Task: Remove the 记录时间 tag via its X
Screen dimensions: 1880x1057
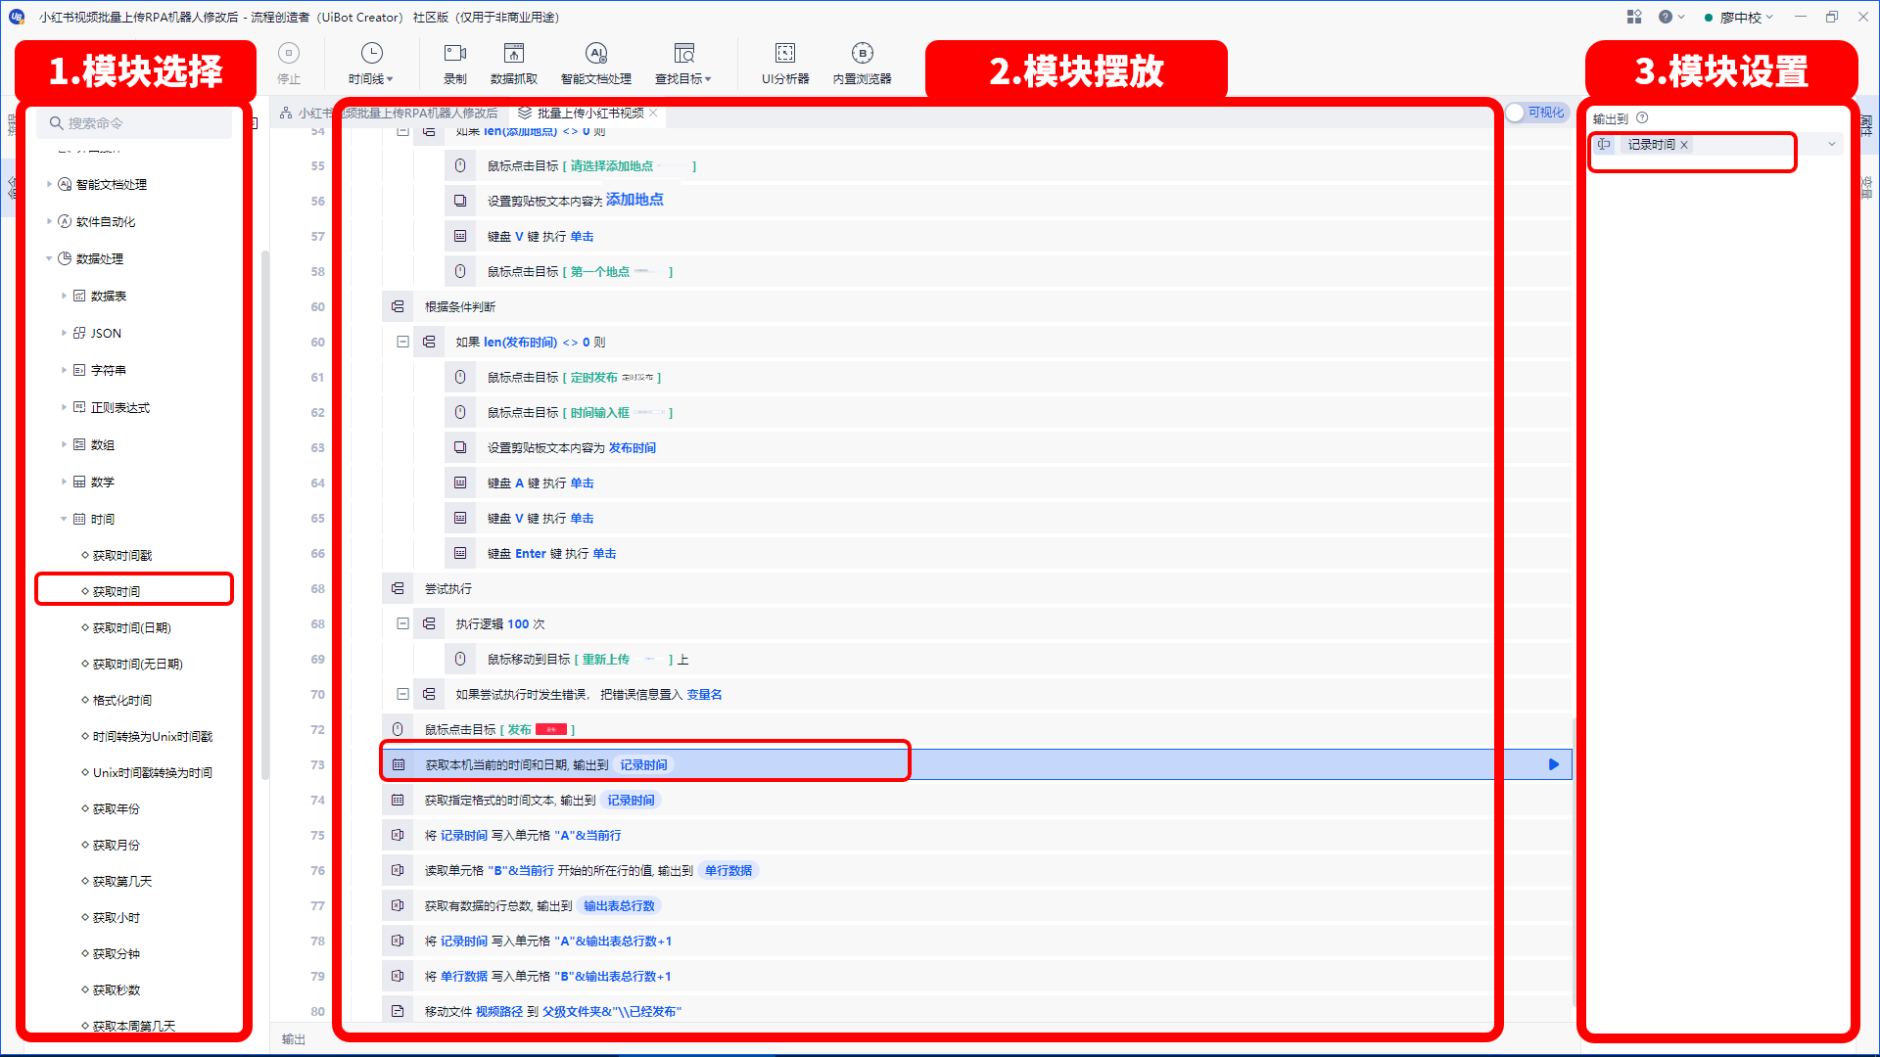Action: (1684, 145)
